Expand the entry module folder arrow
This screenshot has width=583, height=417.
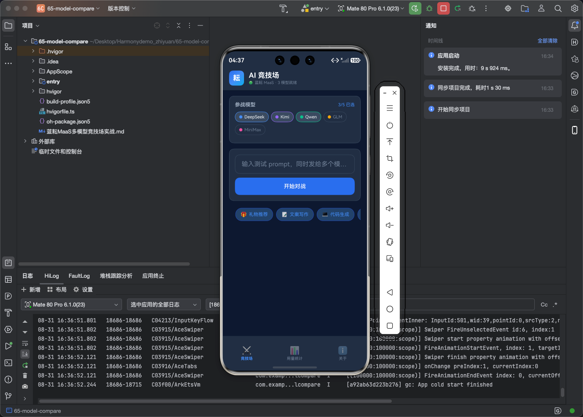(33, 81)
